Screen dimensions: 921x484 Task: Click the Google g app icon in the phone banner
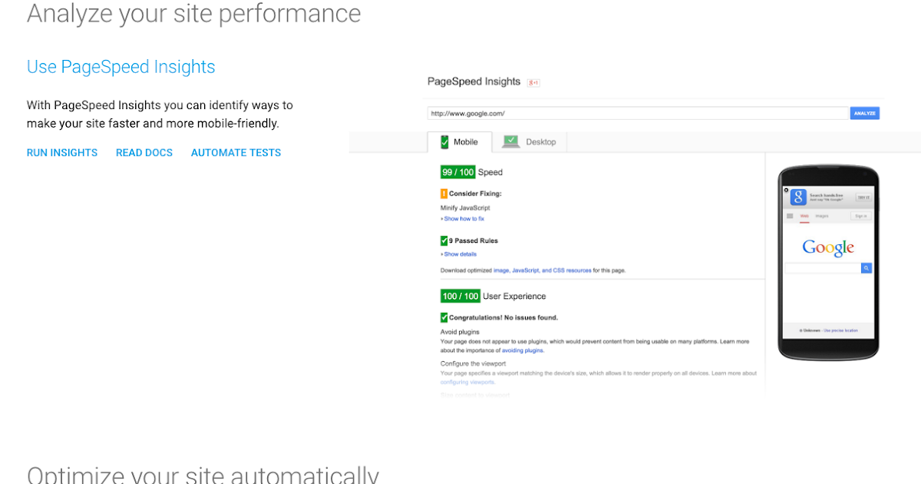tap(798, 197)
